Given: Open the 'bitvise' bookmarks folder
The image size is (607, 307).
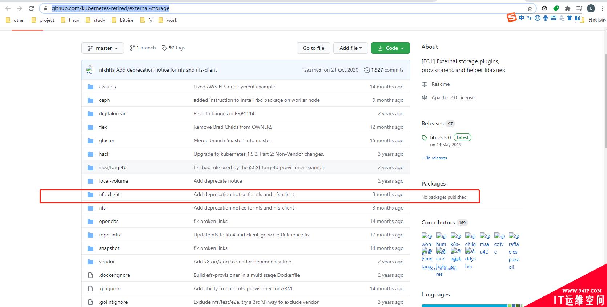Looking at the screenshot, I should (122, 20).
